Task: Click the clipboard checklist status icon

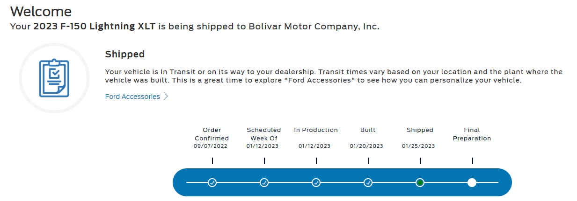Action: [x=54, y=78]
